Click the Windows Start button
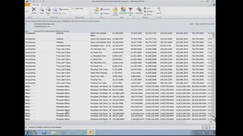This screenshot has width=243, height=136. 26,133
